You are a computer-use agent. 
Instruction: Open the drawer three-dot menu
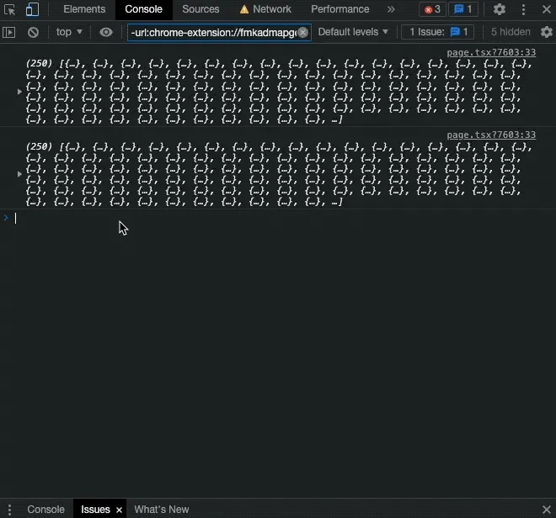tap(9, 510)
